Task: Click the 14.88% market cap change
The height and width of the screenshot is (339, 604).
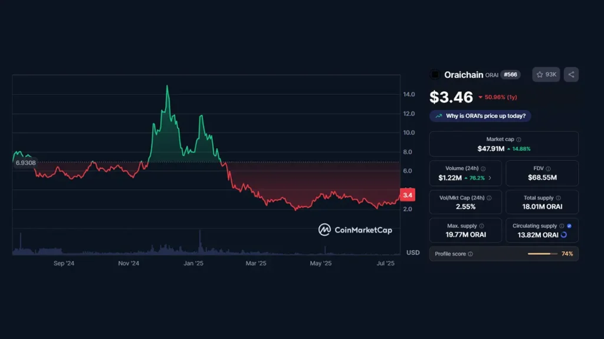Action: click(x=521, y=149)
